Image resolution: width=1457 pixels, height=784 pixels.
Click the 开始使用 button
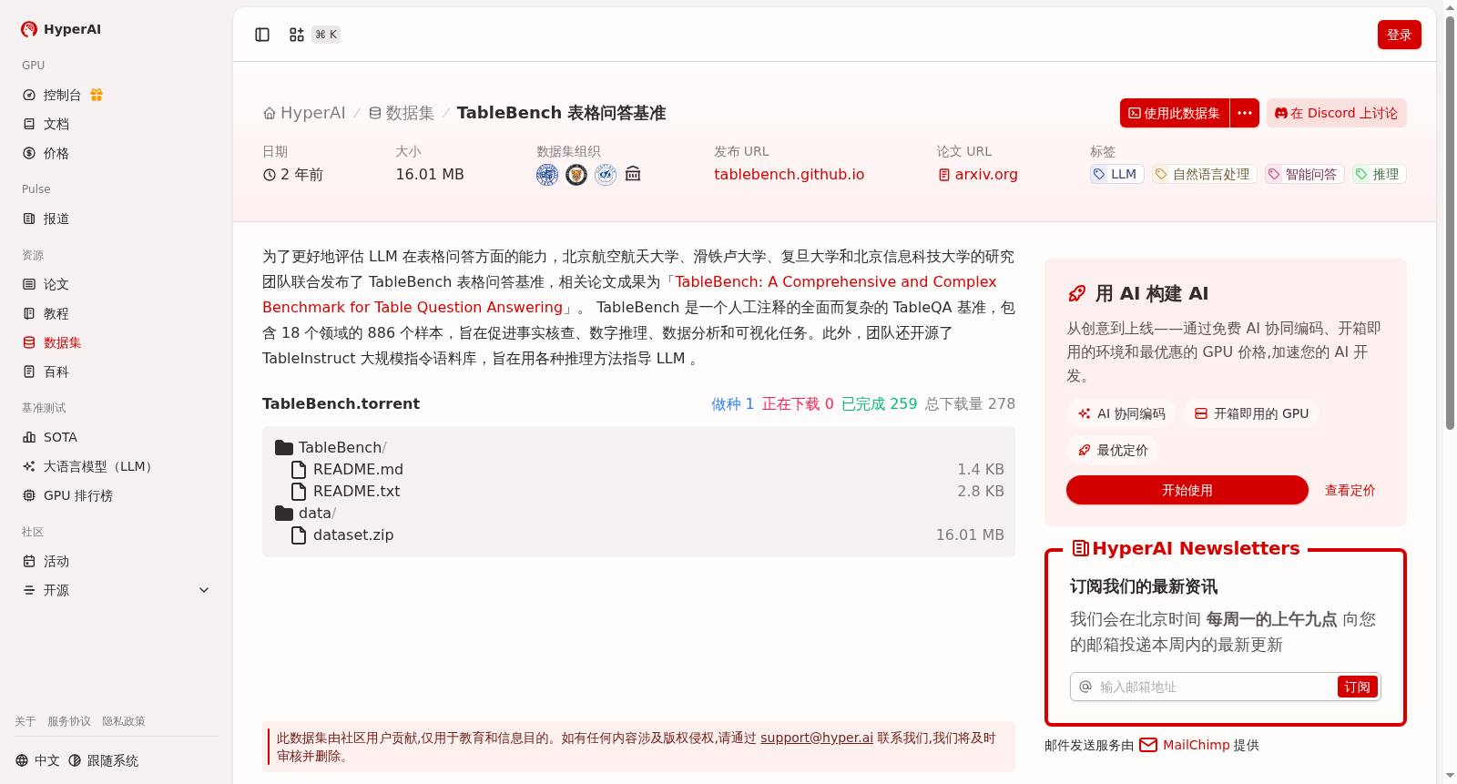pyautogui.click(x=1187, y=490)
